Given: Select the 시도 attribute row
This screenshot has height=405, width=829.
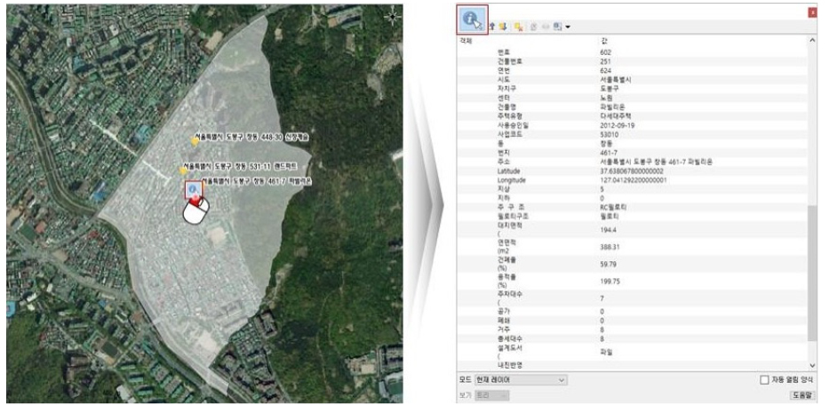Looking at the screenshot, I should click(x=632, y=79).
